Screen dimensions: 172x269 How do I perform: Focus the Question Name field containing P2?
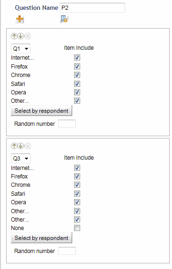click(92, 8)
